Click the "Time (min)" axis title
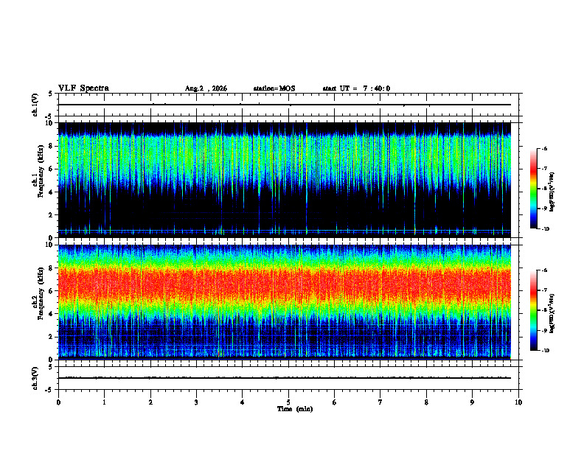The height and width of the screenshot is (451, 584). 295,409
